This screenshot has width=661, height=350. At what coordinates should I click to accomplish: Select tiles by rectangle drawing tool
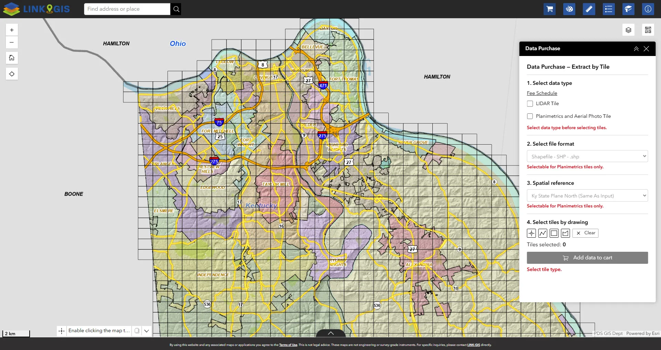coord(554,233)
